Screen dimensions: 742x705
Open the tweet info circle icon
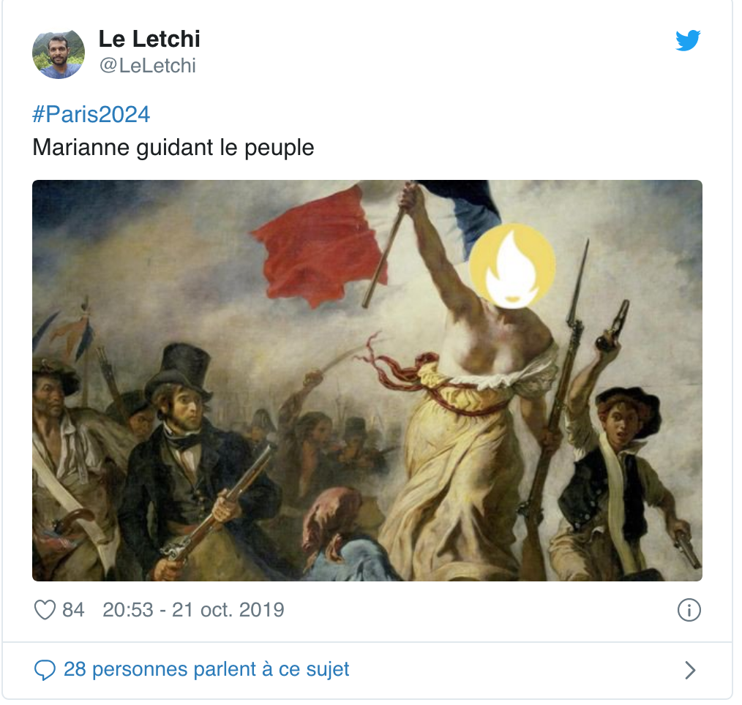689,610
